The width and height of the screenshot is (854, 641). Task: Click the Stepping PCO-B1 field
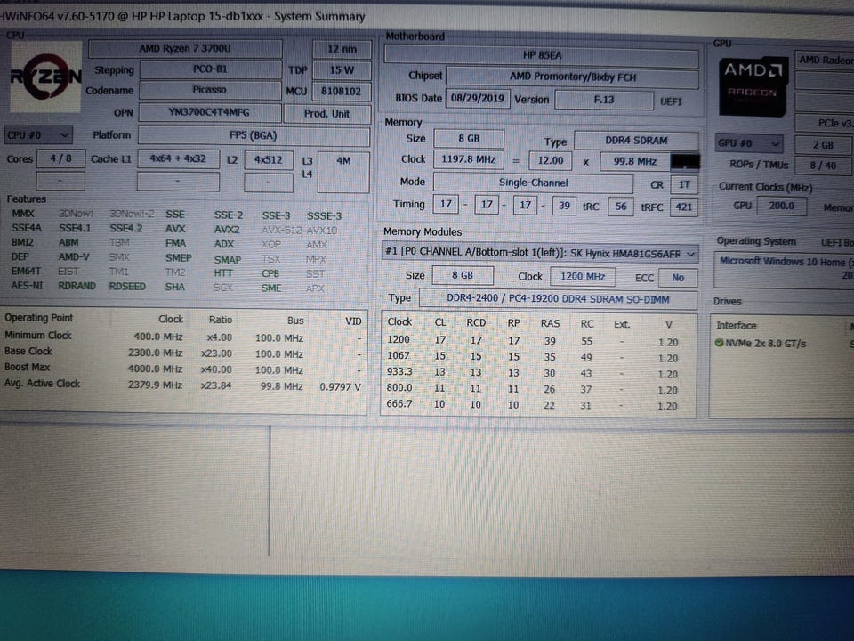210,69
